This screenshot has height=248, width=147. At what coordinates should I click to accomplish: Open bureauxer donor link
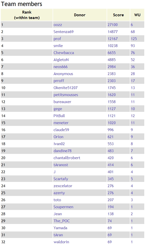point(62,102)
